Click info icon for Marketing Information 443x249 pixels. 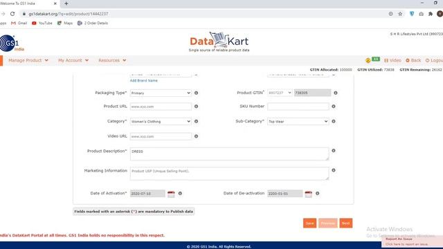point(334,171)
